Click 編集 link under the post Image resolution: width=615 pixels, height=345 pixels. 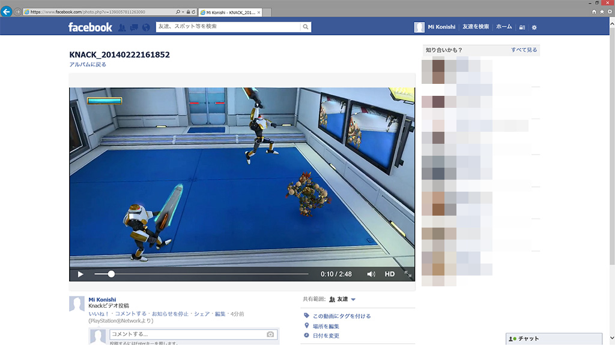click(220, 314)
